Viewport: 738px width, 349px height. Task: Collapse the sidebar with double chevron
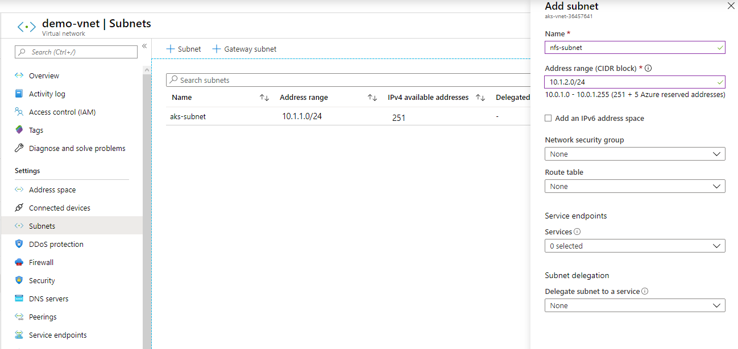144,46
